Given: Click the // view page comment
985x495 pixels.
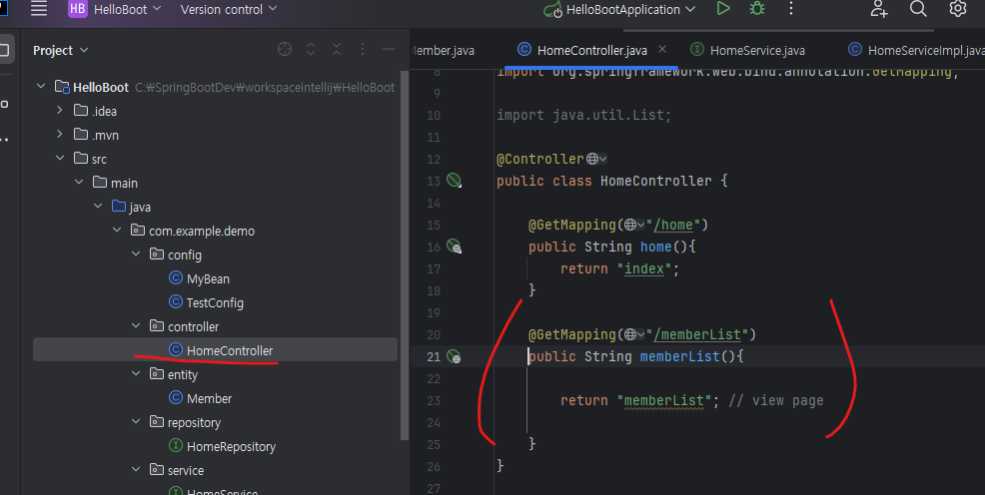Looking at the screenshot, I should pyautogui.click(x=776, y=400).
